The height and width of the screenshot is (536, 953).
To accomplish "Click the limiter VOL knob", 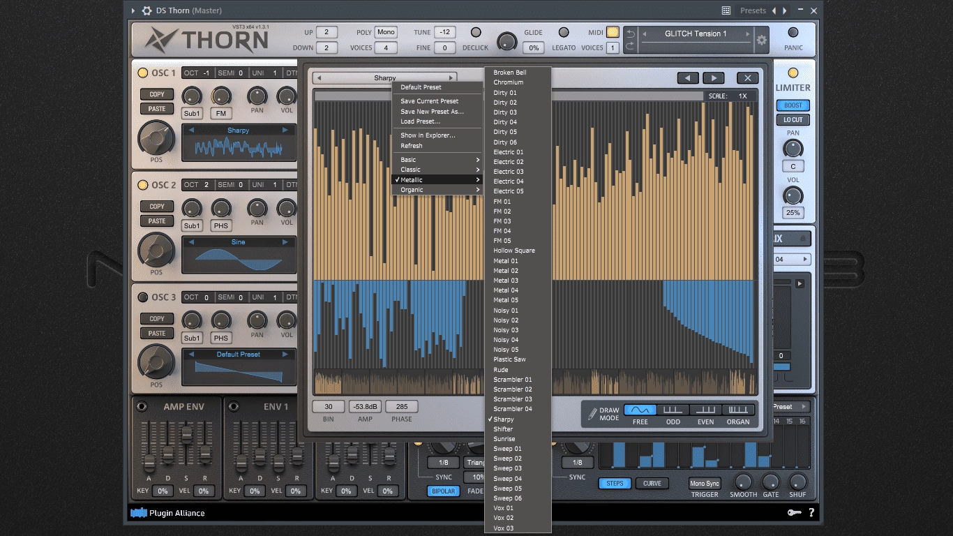I will tap(793, 195).
